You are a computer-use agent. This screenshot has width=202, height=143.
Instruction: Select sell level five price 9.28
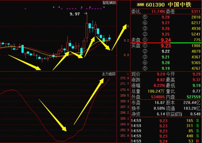pos(166,17)
